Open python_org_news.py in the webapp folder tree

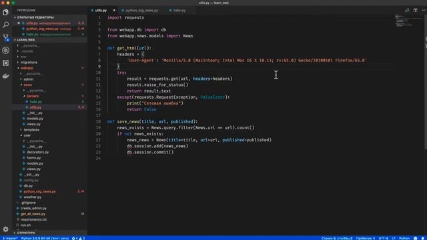39,191
